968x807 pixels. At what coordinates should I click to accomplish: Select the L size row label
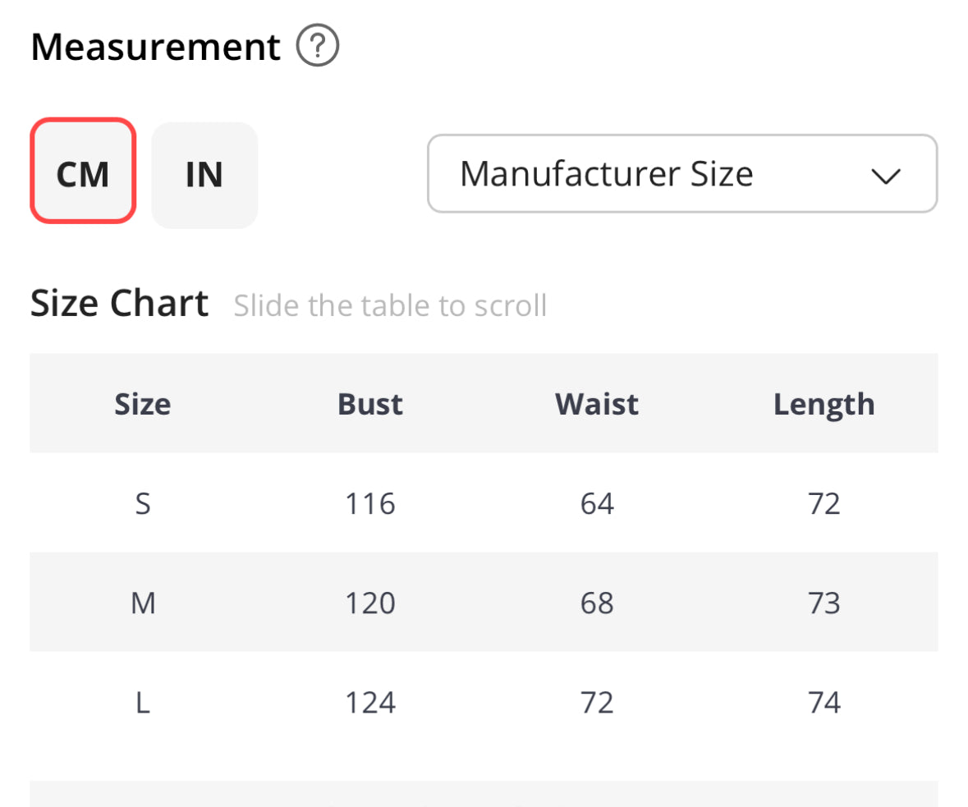point(143,703)
